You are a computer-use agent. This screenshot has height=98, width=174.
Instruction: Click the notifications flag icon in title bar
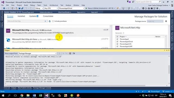[x=129, y=2]
